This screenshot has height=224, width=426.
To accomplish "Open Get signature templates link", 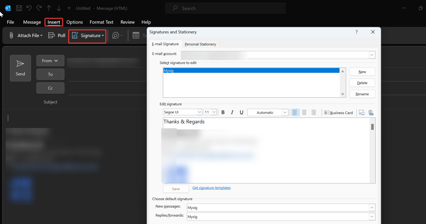I will [x=211, y=188].
